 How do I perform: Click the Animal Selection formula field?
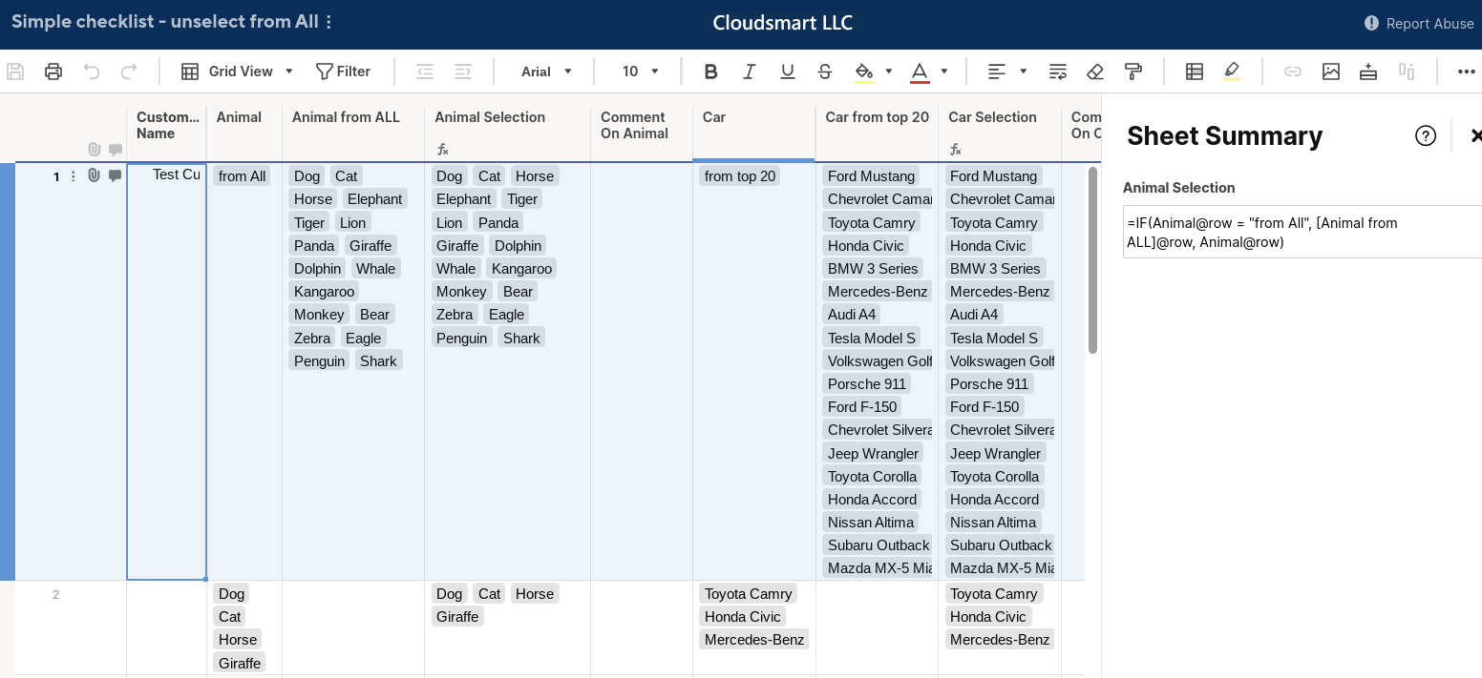[1302, 232]
